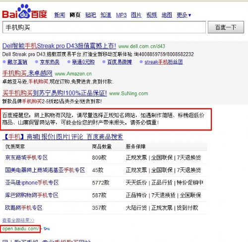
Task: Click the www.dell.com.cn/d43 URL
Action: pos(141,46)
